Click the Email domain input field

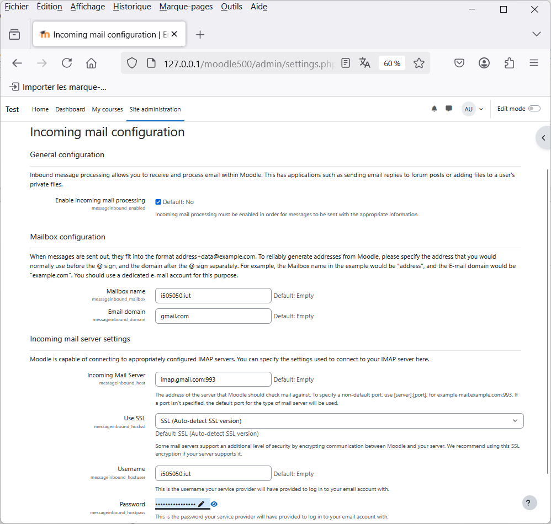point(213,316)
